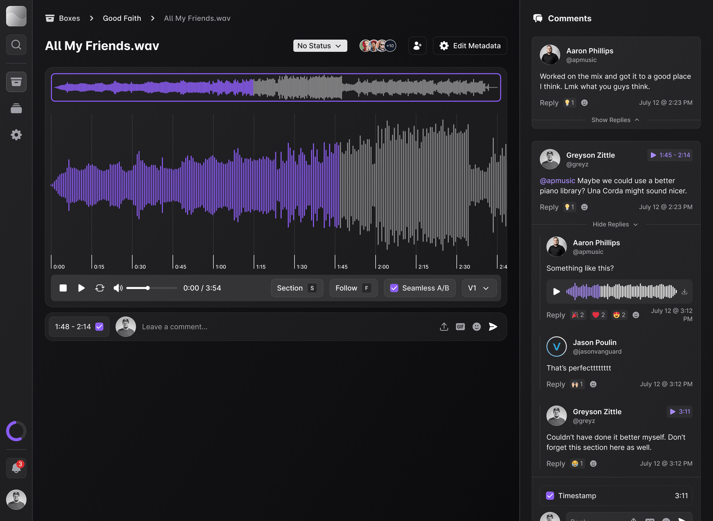Click GIF icon in the comment box
This screenshot has height=521, width=713.
tap(460, 327)
